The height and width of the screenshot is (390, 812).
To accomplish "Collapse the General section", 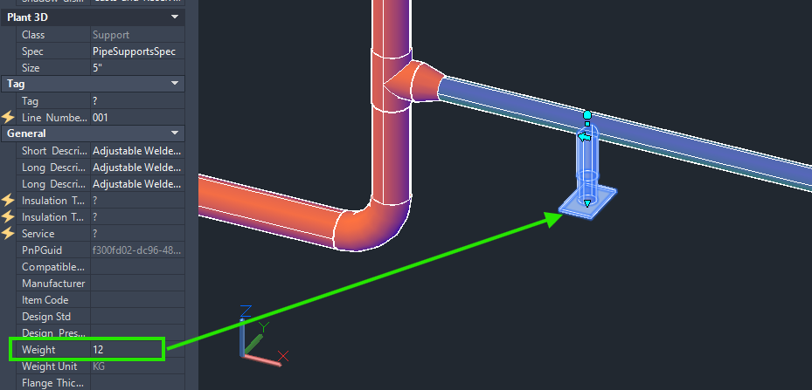I will (x=175, y=133).
